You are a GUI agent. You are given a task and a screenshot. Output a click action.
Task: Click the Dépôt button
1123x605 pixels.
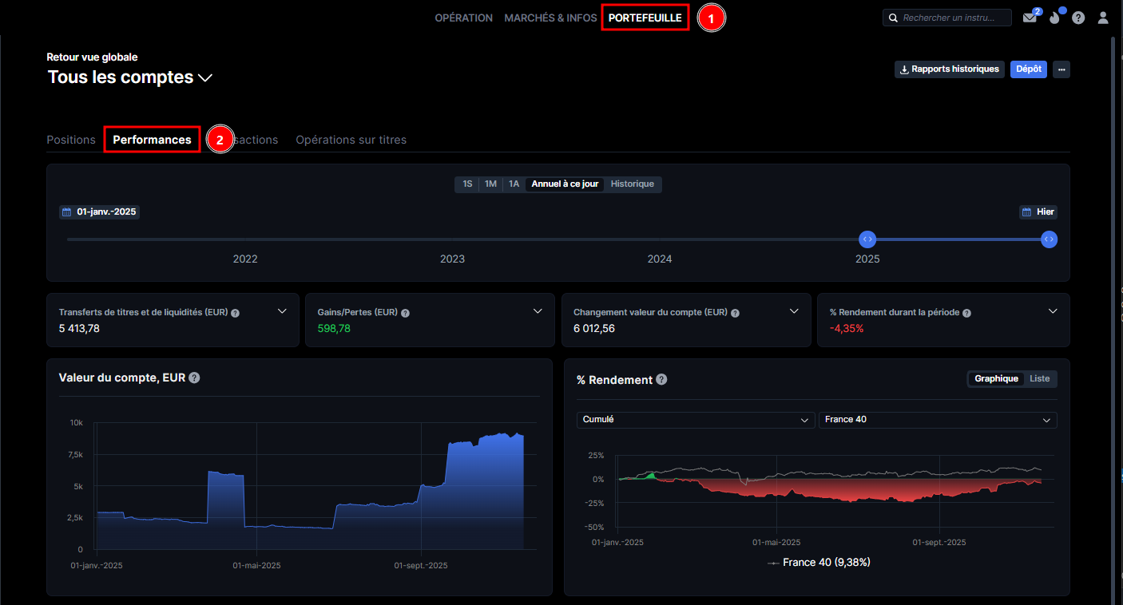pos(1028,69)
